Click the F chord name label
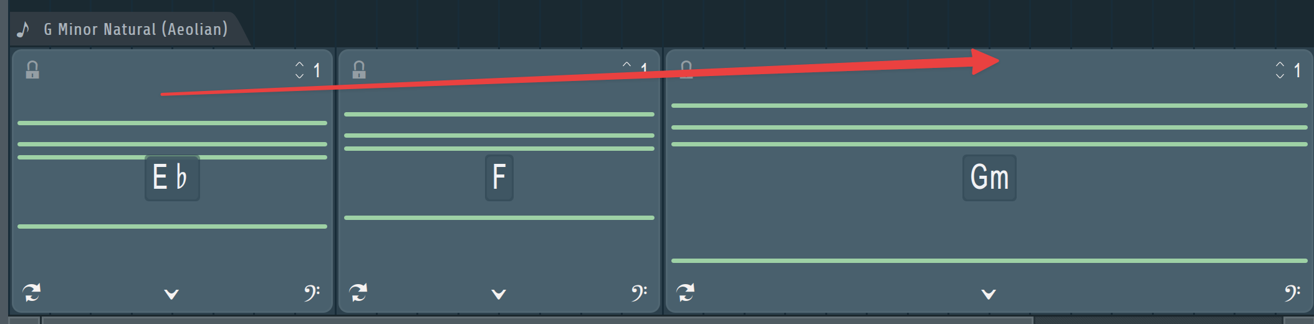The width and height of the screenshot is (1314, 324). pyautogui.click(x=499, y=178)
